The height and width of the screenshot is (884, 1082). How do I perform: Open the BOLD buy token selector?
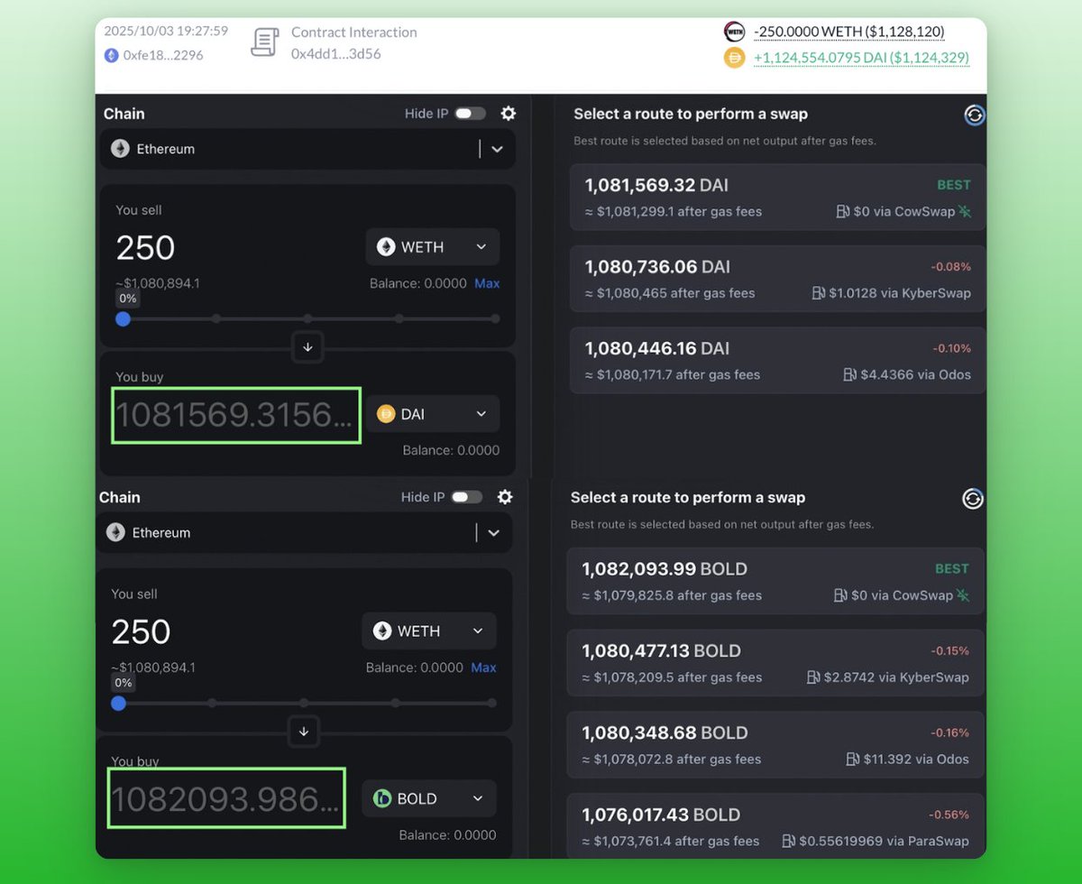click(429, 798)
